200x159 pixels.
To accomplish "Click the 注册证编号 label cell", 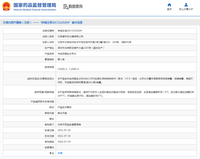I will (x=29, y=31).
